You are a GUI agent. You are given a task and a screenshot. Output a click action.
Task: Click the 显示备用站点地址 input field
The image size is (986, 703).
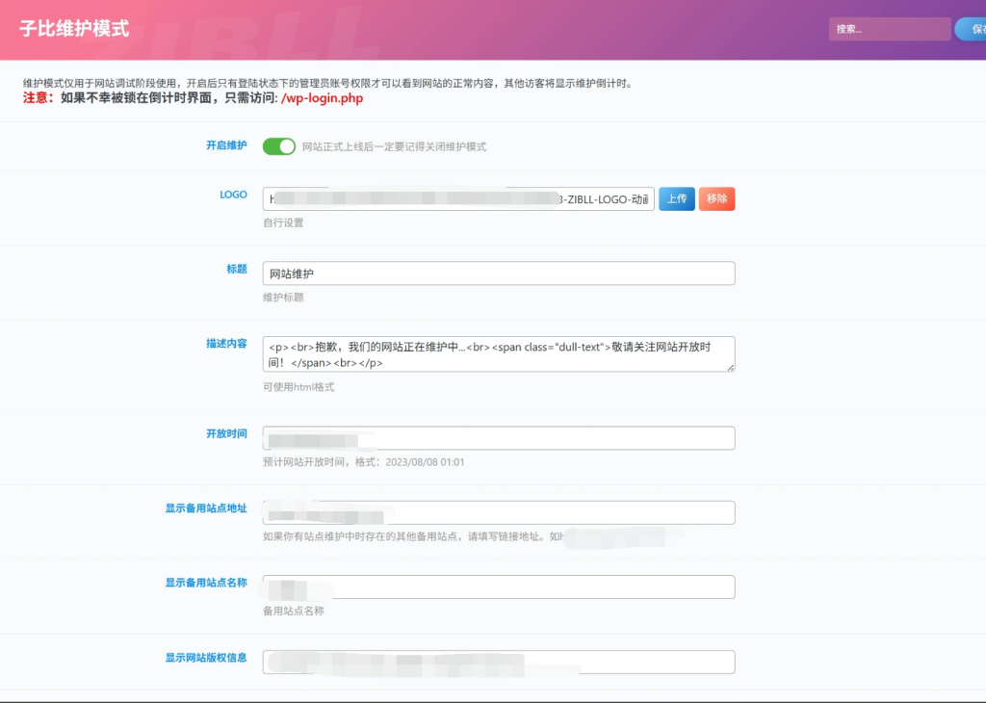click(x=499, y=512)
